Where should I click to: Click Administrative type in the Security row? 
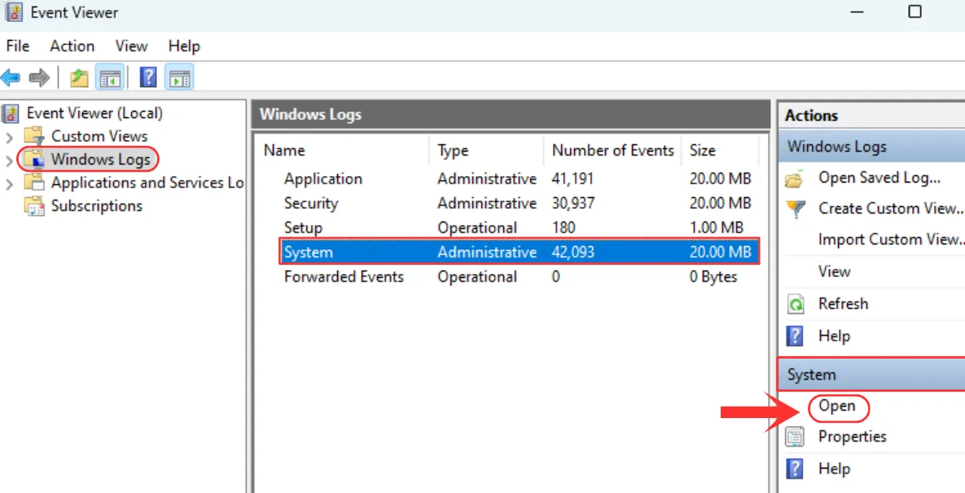coord(487,203)
